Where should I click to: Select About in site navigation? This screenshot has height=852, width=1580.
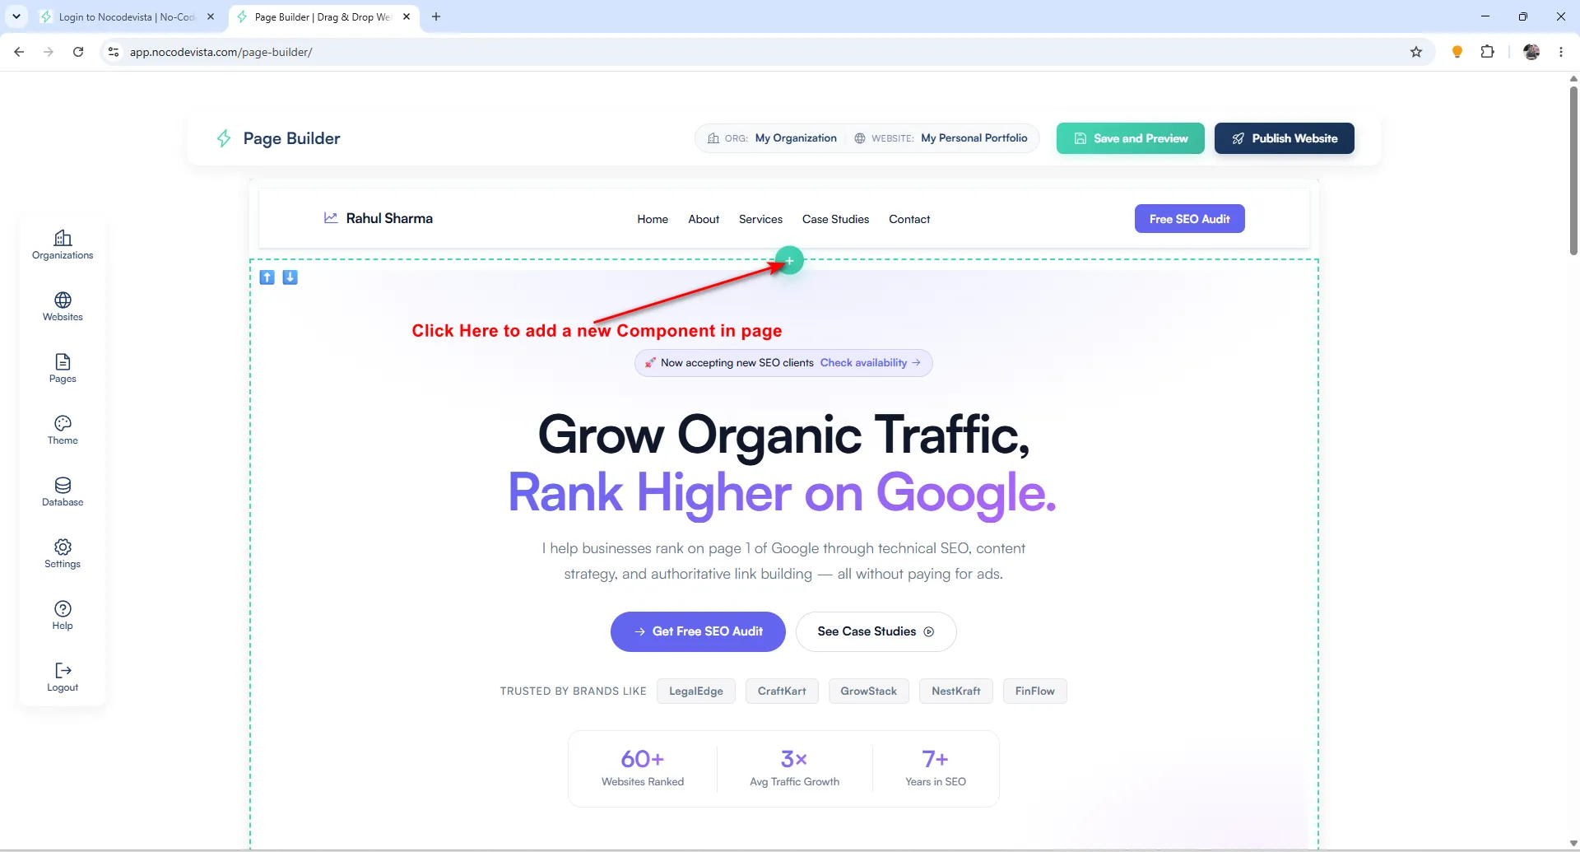click(704, 219)
